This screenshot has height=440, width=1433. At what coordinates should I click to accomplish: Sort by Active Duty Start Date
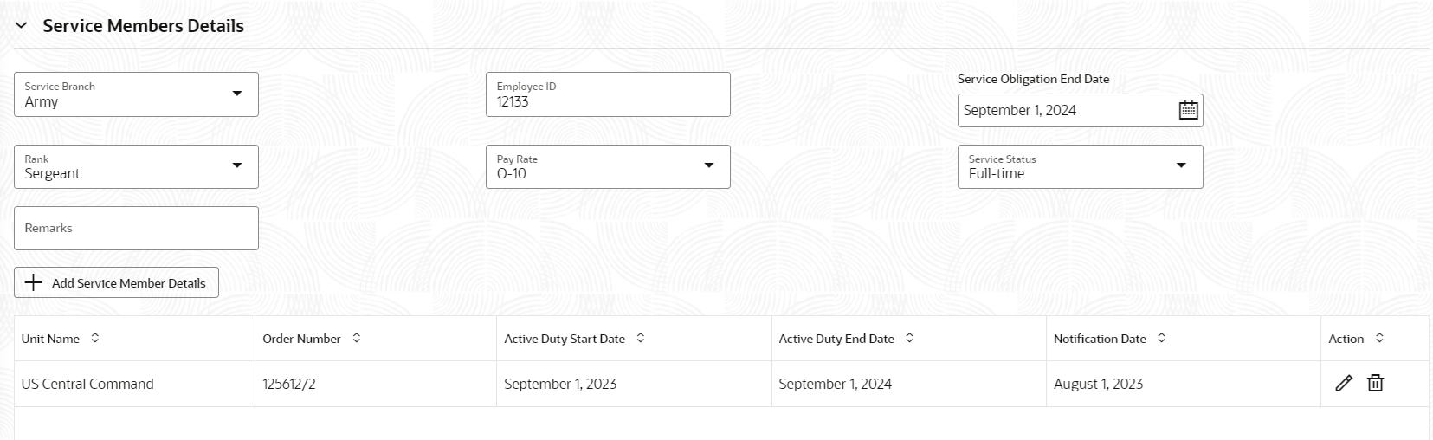click(641, 338)
